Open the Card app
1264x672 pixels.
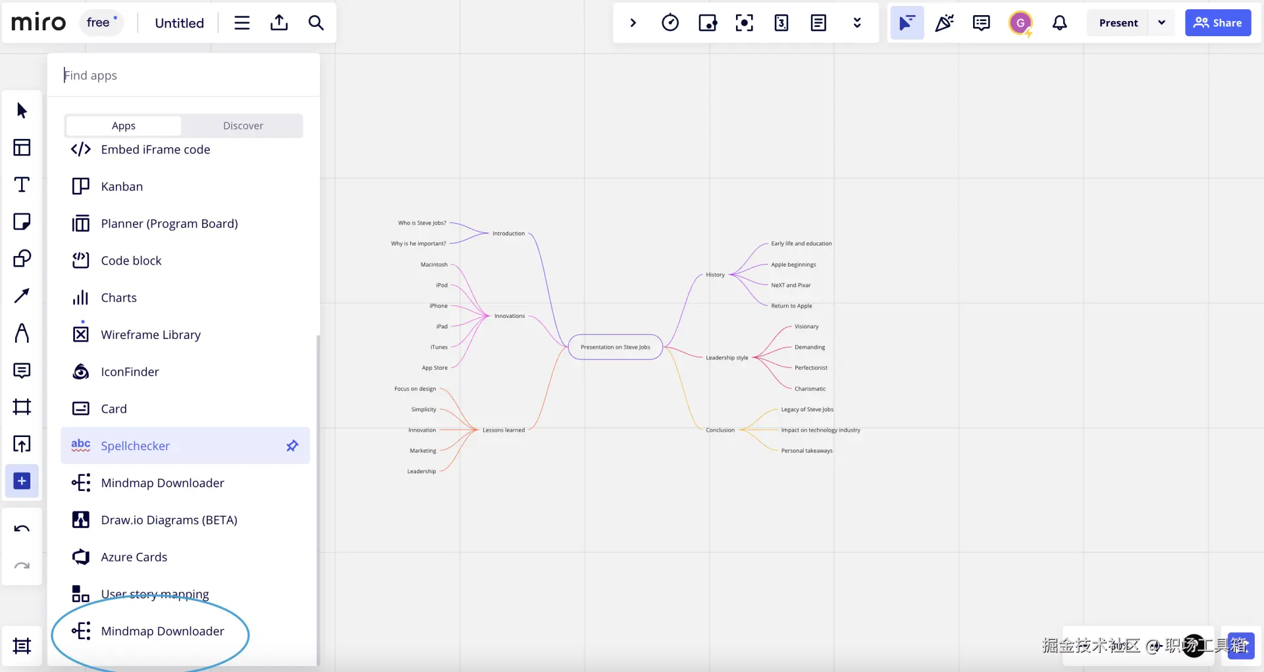(x=185, y=409)
